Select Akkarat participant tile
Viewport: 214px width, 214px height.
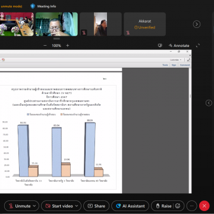pyautogui.click(x=144, y=24)
